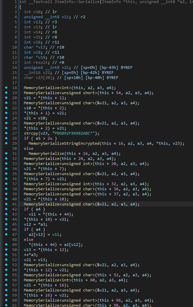The image size is (193, 307).
Task: Click line number 17 in the gutter
Action: coord(15,83)
